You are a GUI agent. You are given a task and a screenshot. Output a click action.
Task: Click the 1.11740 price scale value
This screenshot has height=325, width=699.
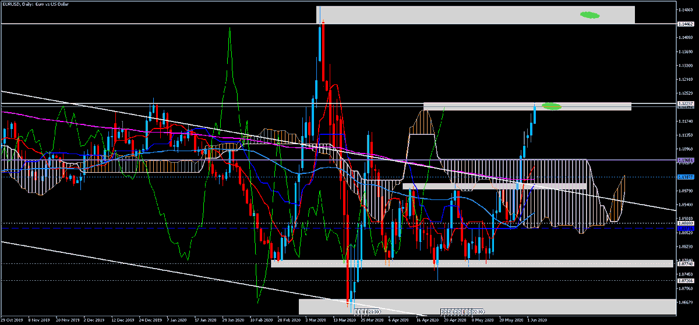(686, 121)
